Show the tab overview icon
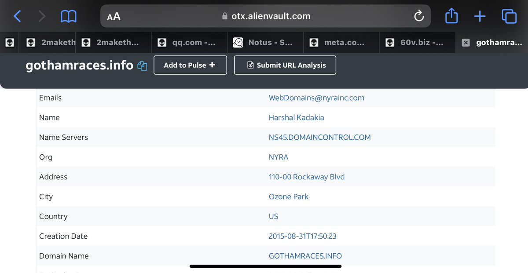The image size is (528, 273). pos(509,16)
